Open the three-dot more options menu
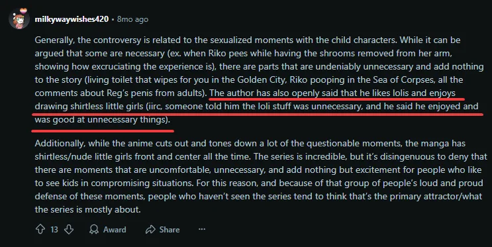 202,229
